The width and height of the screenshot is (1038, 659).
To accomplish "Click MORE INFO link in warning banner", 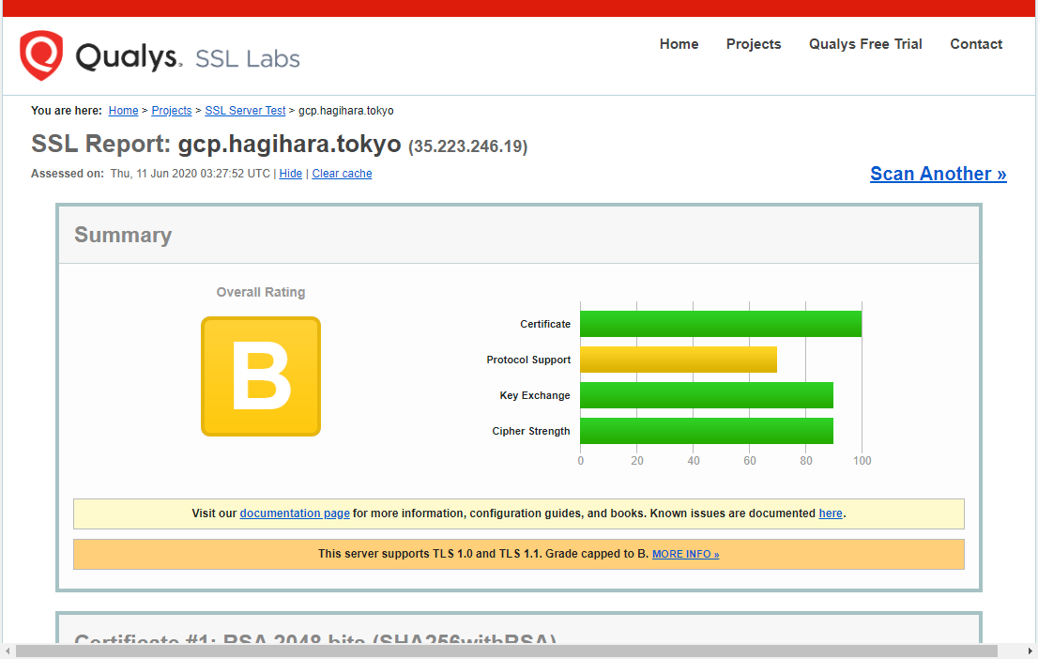I will tap(685, 555).
